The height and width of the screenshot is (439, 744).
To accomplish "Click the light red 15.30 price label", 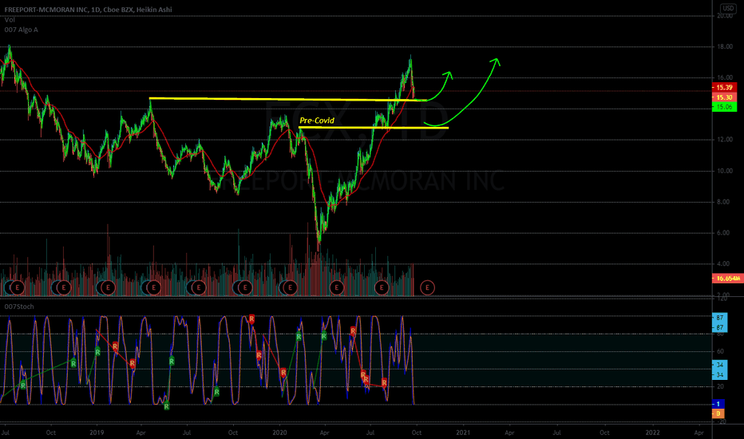I will (x=724, y=97).
